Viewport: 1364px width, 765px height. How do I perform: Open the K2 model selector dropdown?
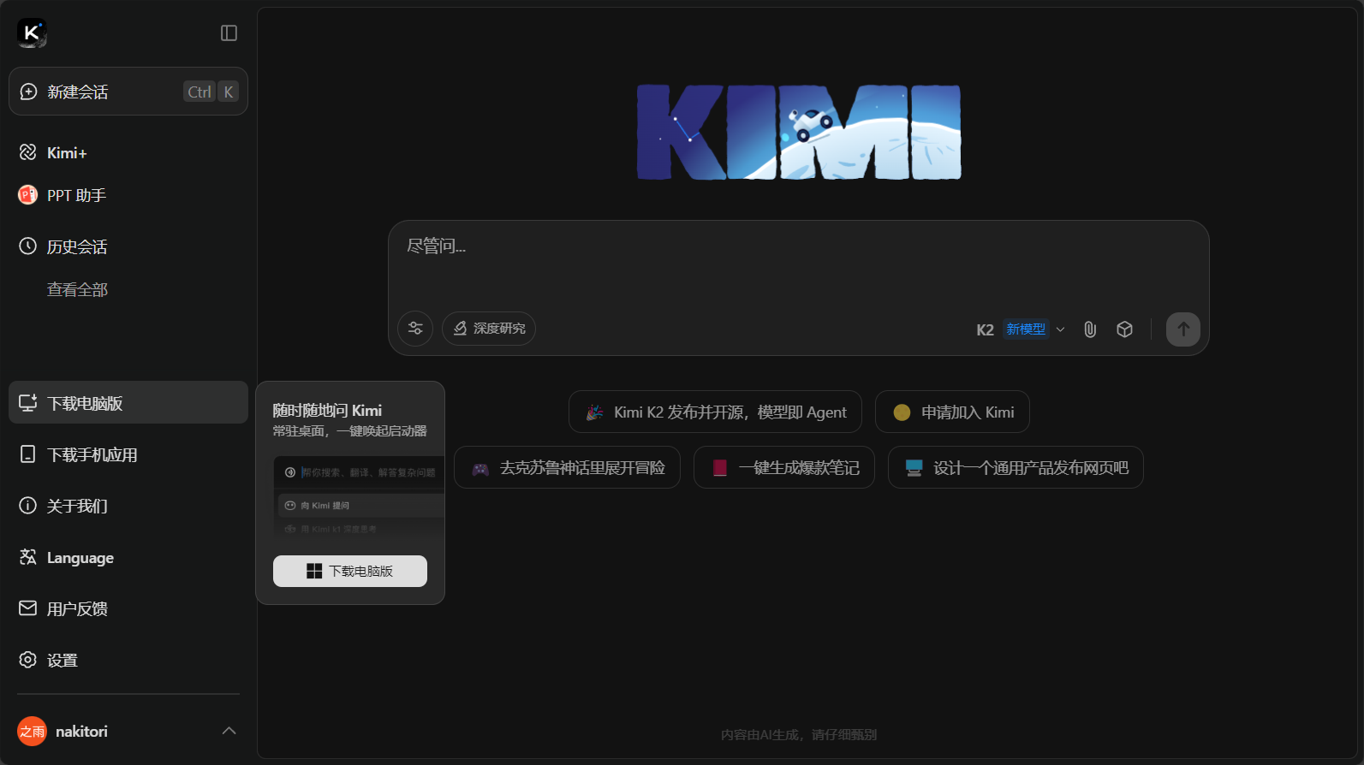(1021, 329)
